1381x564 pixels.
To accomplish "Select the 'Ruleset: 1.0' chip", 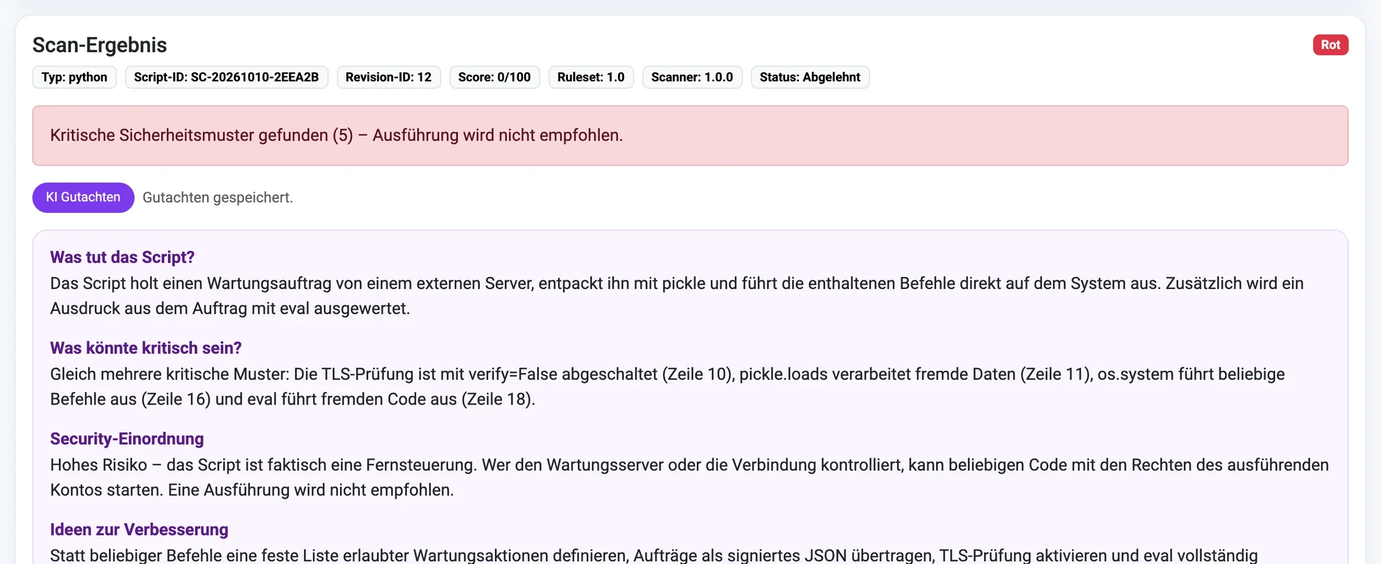I will [591, 77].
